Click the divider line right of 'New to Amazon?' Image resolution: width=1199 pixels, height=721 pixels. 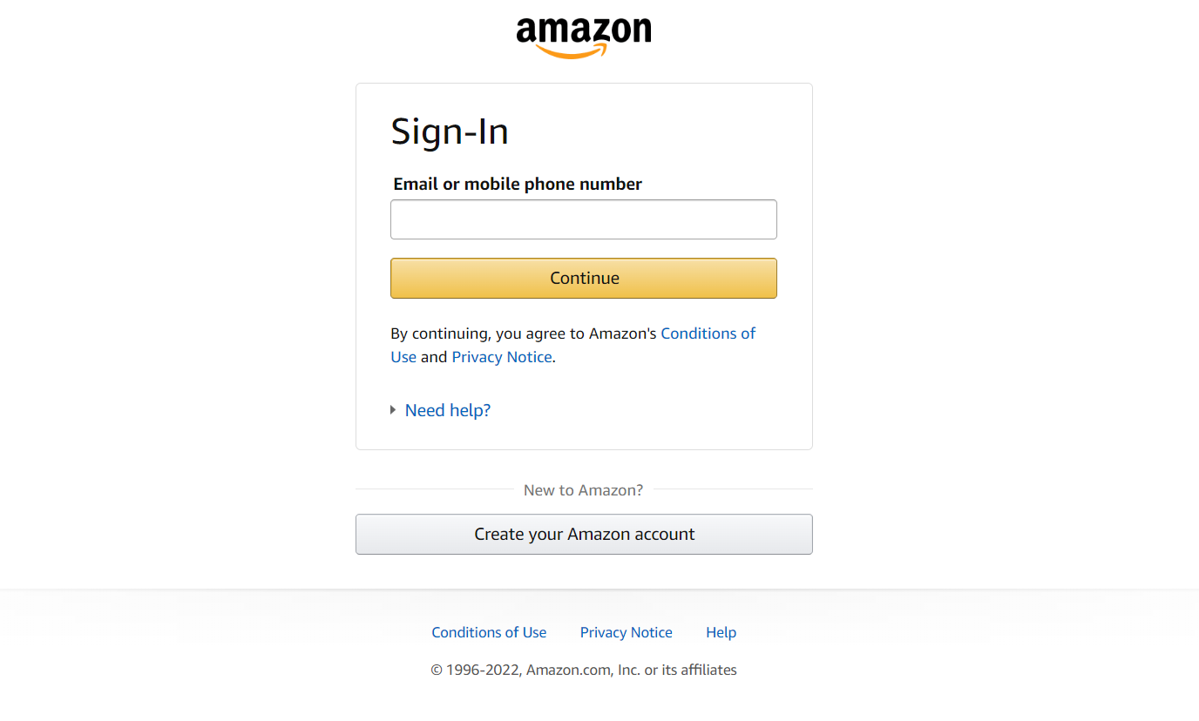(733, 489)
